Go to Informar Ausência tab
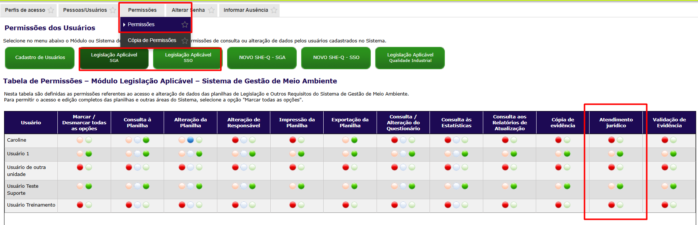Viewport: 698px width, 225px height. [x=246, y=10]
